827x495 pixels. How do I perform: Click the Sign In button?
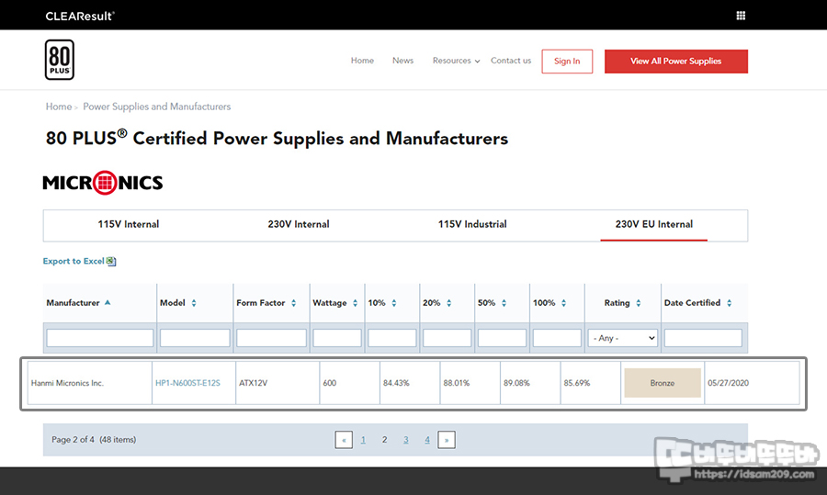(567, 62)
